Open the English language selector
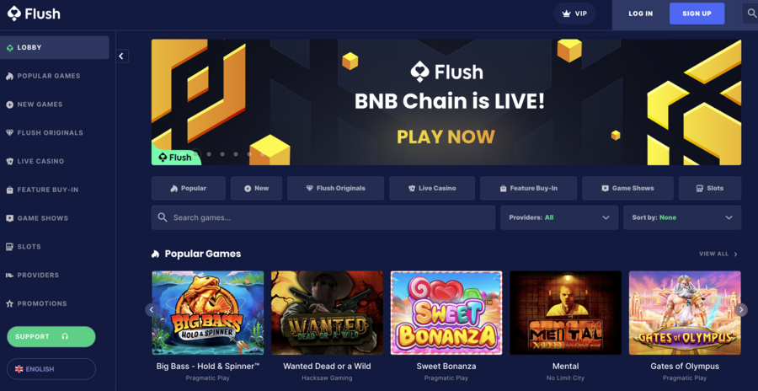 click(x=51, y=369)
